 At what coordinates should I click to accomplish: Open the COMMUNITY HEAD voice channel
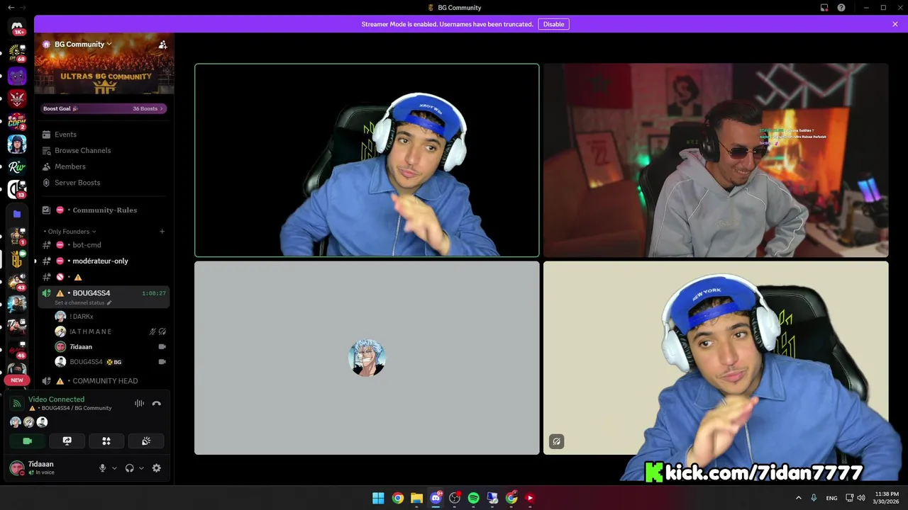104,381
